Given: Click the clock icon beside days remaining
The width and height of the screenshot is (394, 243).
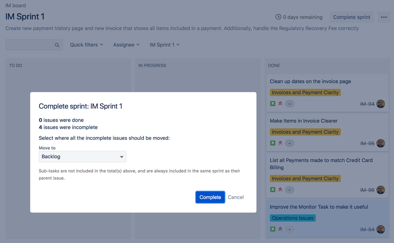Looking at the screenshot, I should [x=278, y=17].
